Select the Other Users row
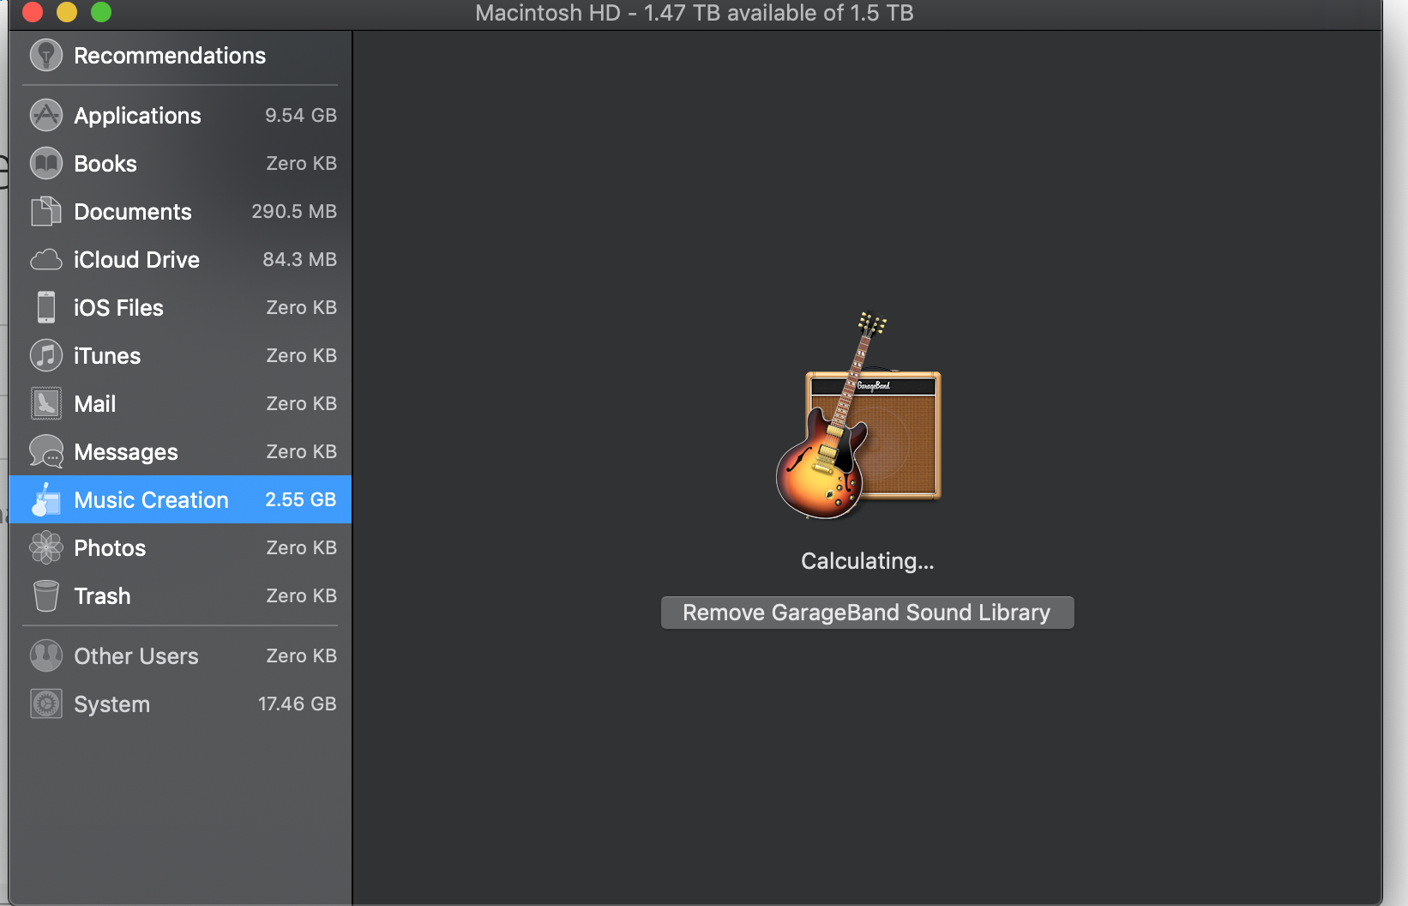The image size is (1408, 906). [x=180, y=656]
